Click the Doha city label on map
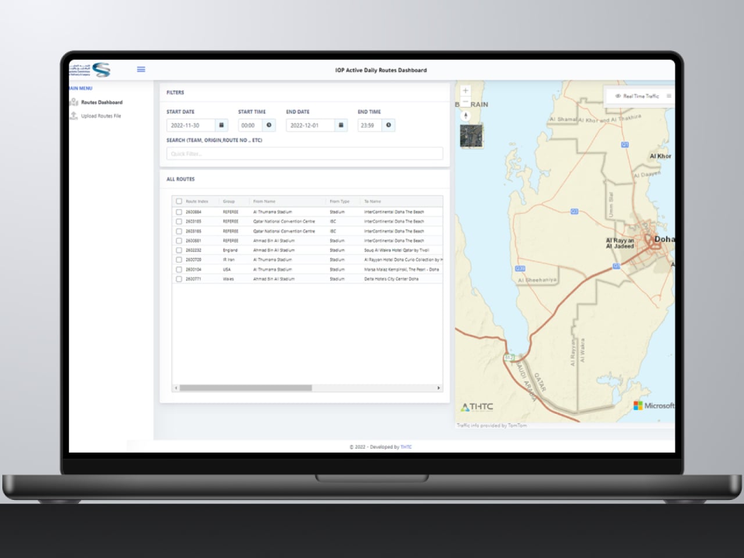This screenshot has height=558, width=744. click(664, 239)
